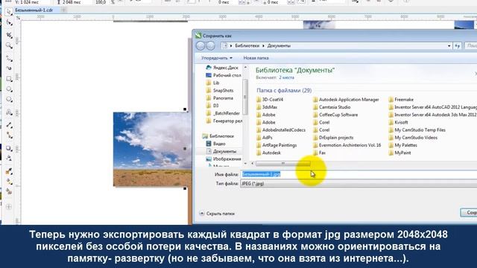Activate the Crop tool
This screenshot has width=477, height=268.
(x=9, y=35)
